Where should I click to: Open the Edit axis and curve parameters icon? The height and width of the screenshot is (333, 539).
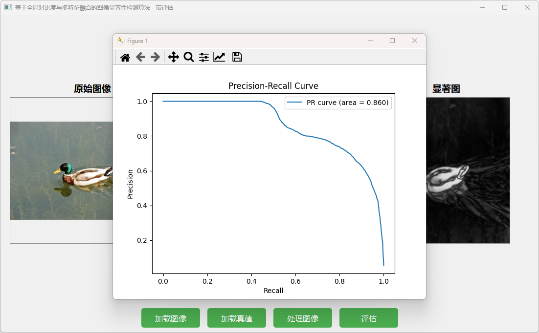coord(219,57)
